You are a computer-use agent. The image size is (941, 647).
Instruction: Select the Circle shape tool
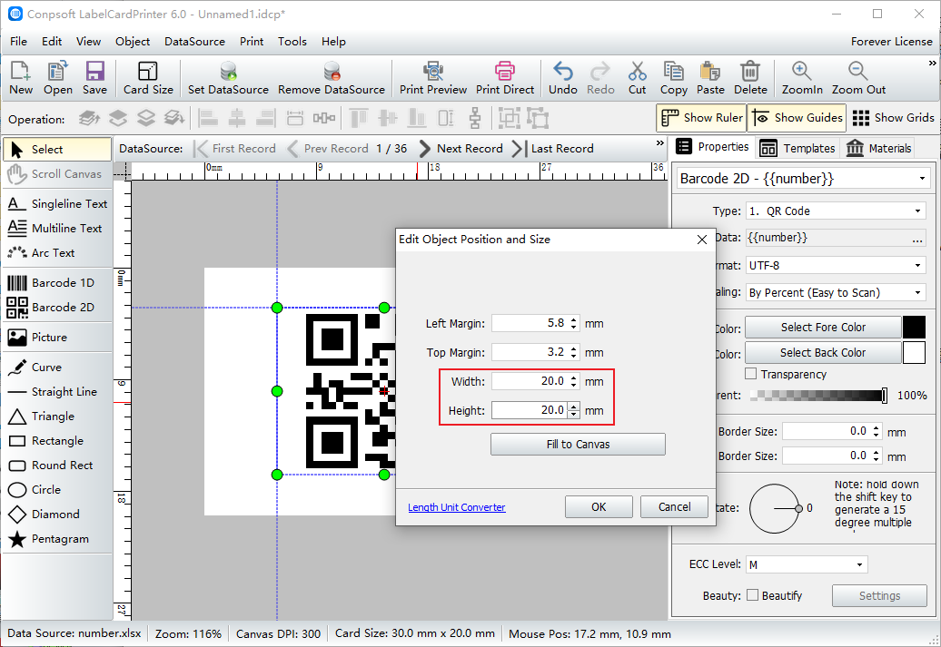click(x=57, y=490)
